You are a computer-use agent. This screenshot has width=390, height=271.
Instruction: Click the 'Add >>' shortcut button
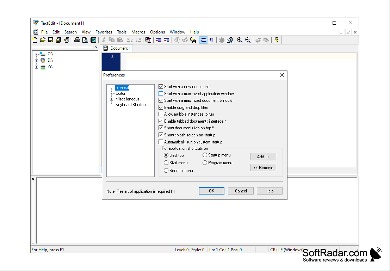[263, 157]
